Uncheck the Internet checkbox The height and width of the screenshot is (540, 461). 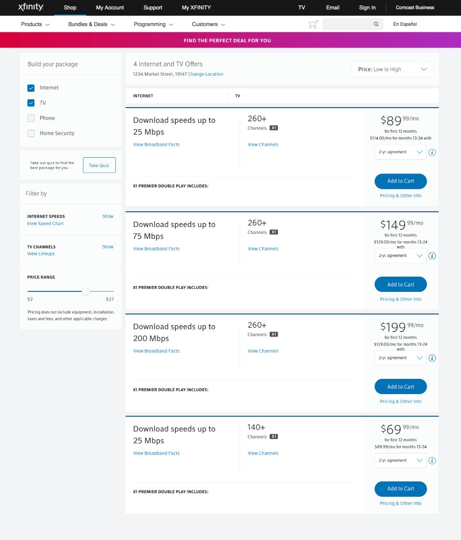click(x=31, y=87)
